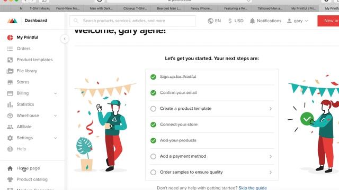This screenshot has width=339, height=190.
Task: Click the Settings gear icon
Action: pos(10,138)
